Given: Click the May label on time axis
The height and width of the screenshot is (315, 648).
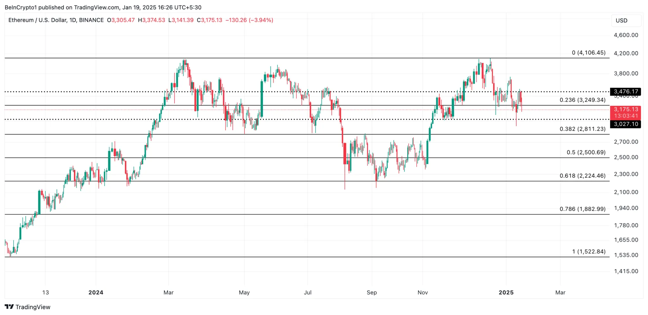Looking at the screenshot, I should (x=244, y=293).
